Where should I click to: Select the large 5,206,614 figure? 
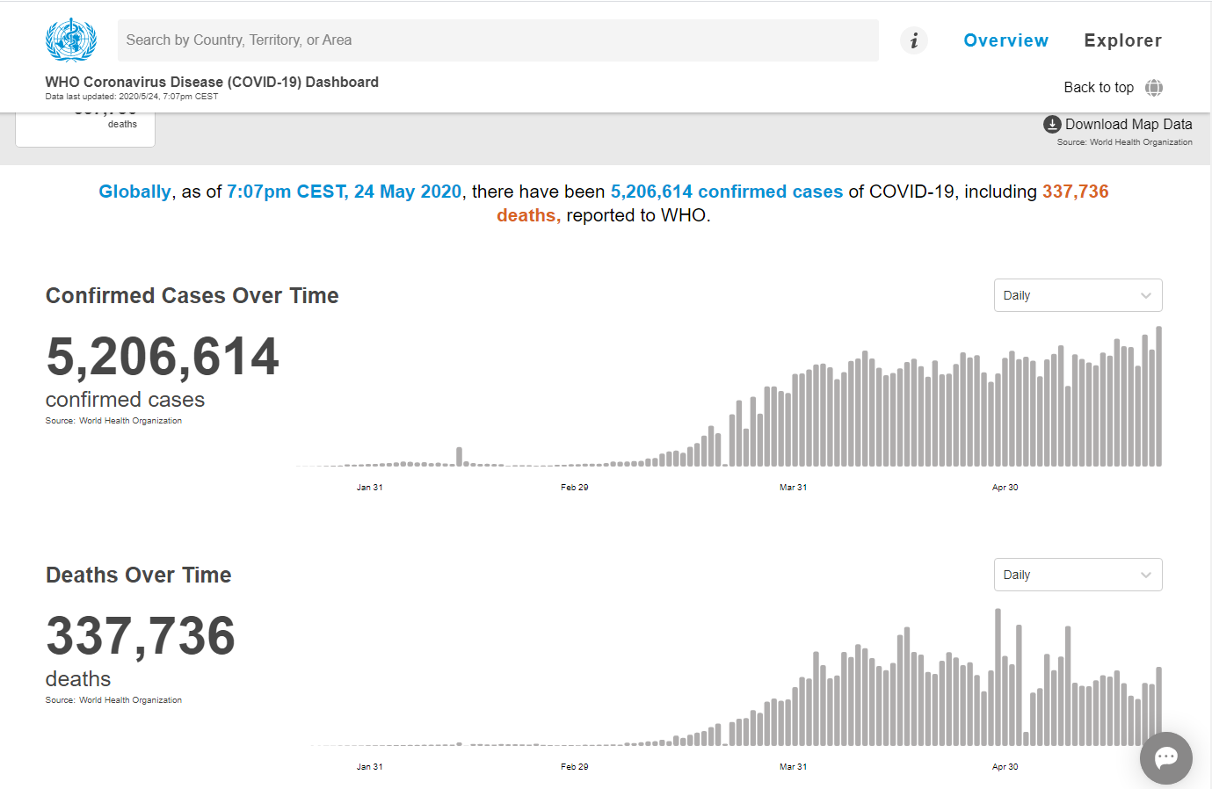click(163, 357)
